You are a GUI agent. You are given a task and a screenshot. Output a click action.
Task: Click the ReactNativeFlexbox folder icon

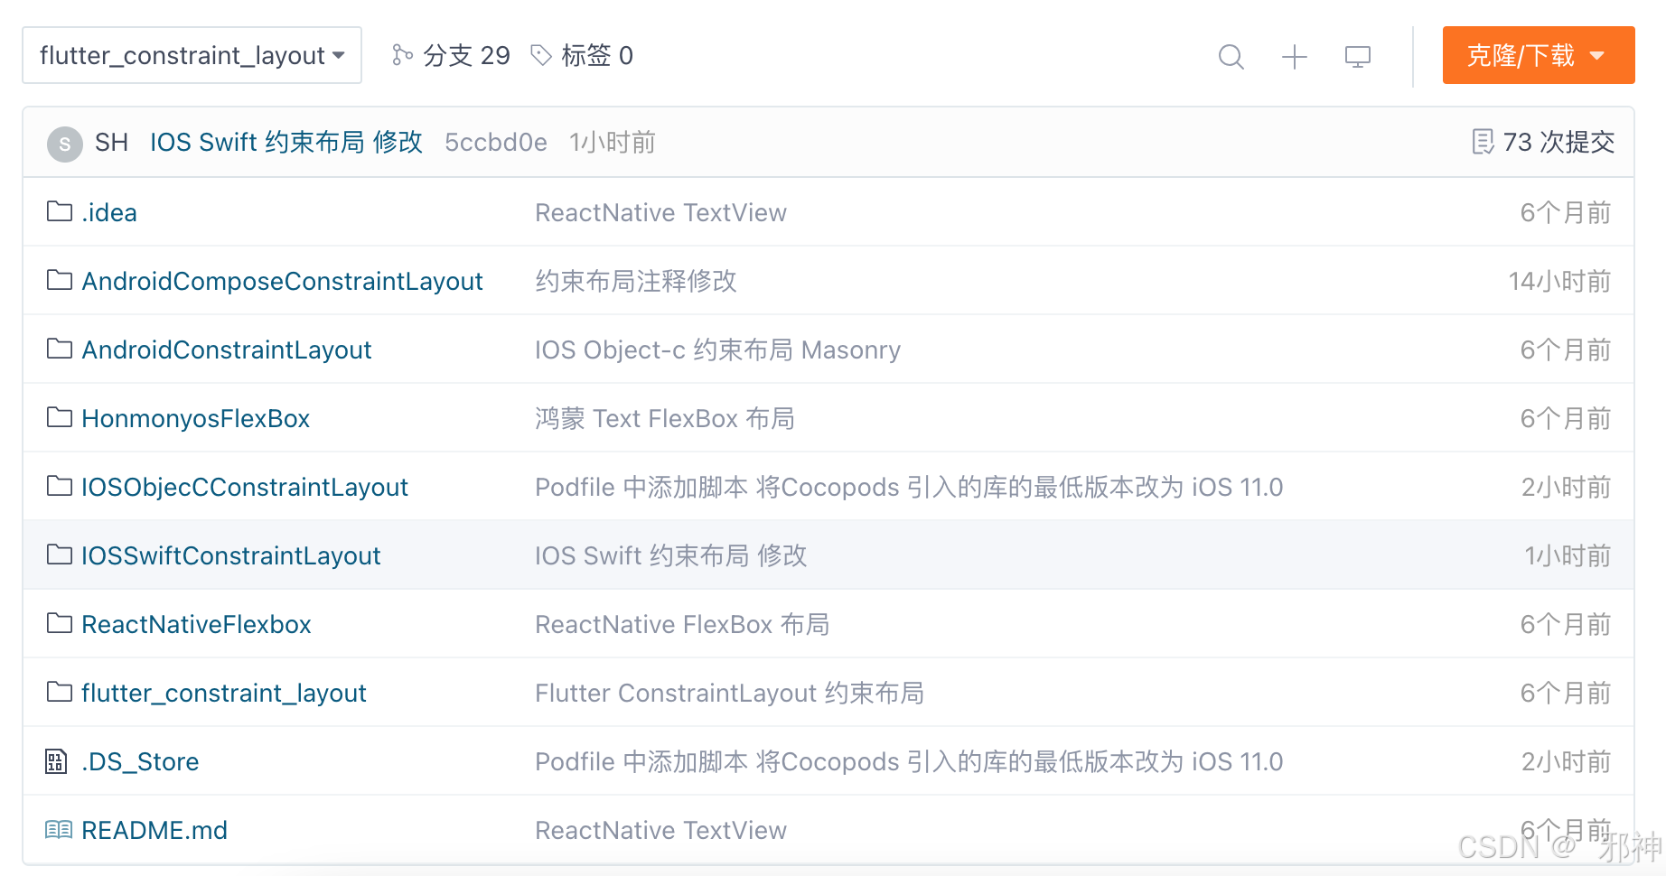click(x=60, y=623)
